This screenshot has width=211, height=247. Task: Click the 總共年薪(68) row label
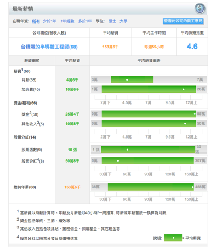pos(25,187)
